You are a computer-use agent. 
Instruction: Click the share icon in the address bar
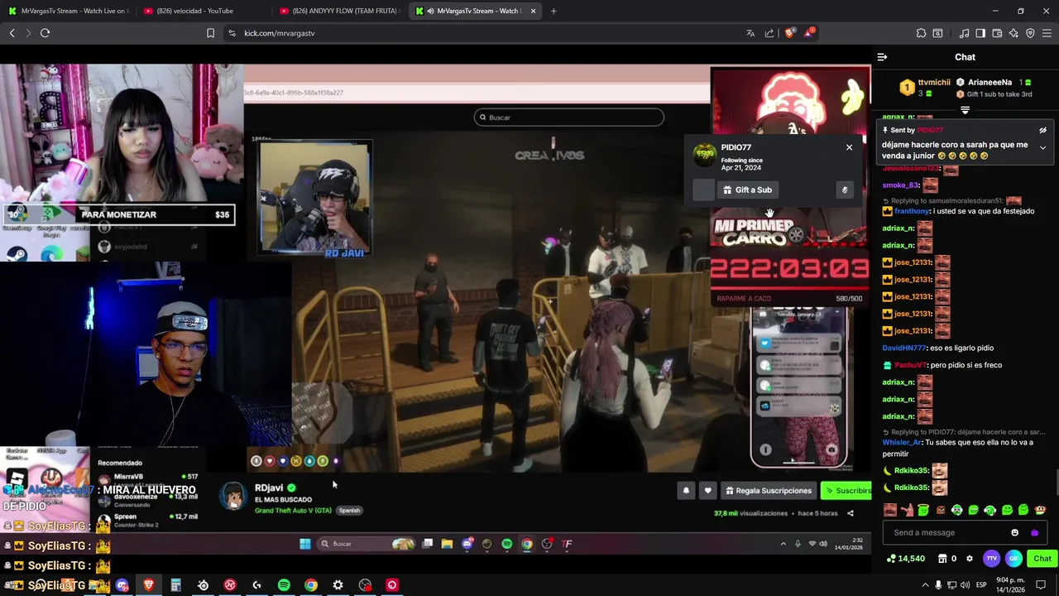point(769,33)
